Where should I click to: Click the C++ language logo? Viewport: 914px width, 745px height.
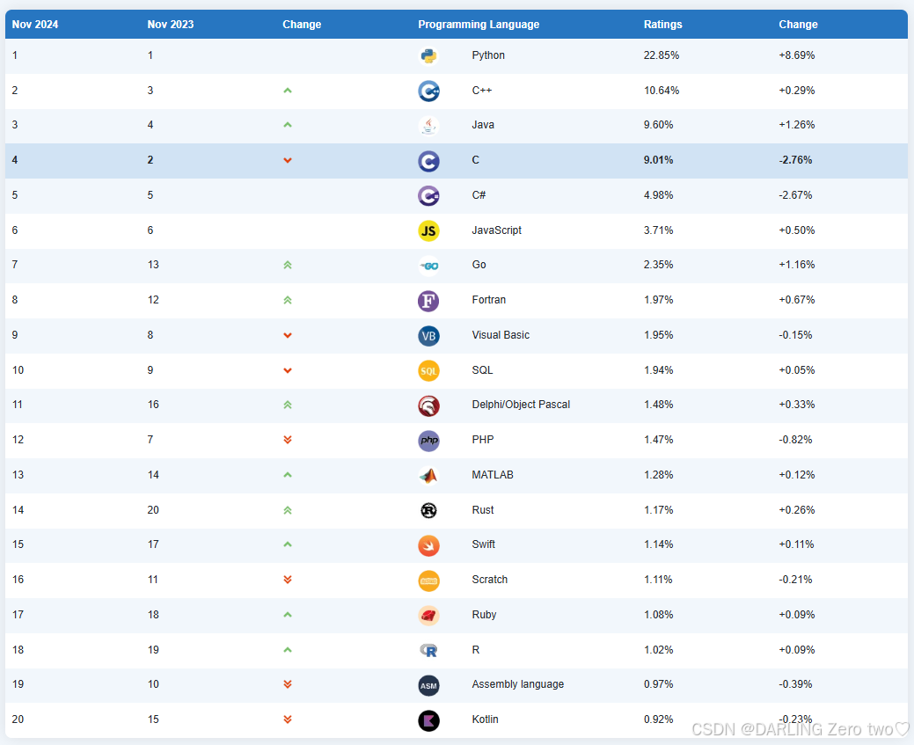[428, 91]
